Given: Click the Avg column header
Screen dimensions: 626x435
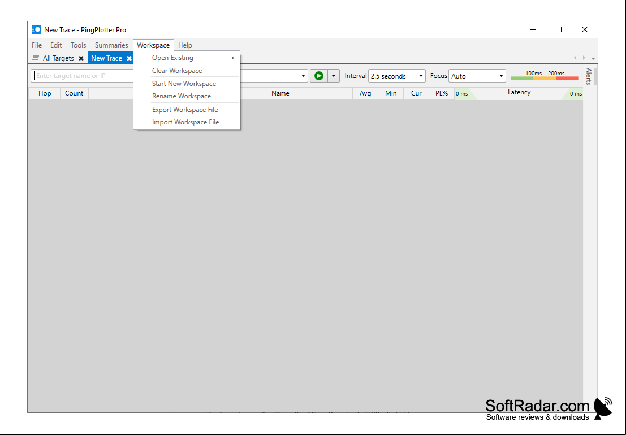Looking at the screenshot, I should pyautogui.click(x=365, y=93).
